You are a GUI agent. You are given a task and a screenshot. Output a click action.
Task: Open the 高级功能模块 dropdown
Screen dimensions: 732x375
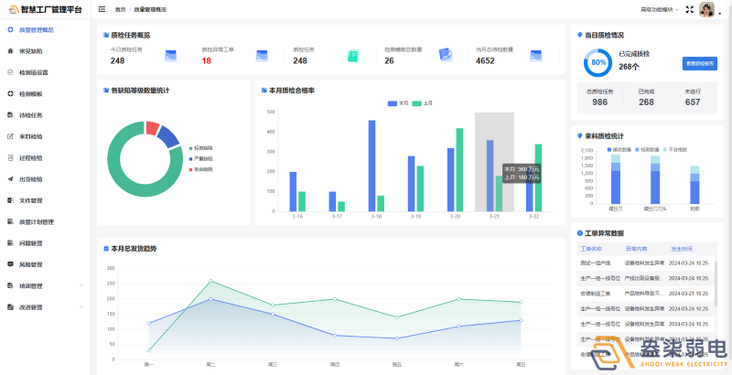[x=660, y=9]
